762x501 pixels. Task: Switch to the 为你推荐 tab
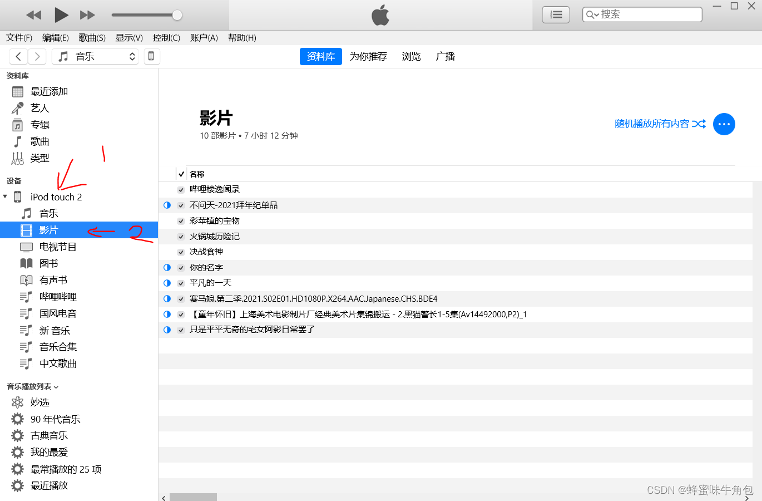[x=368, y=56]
